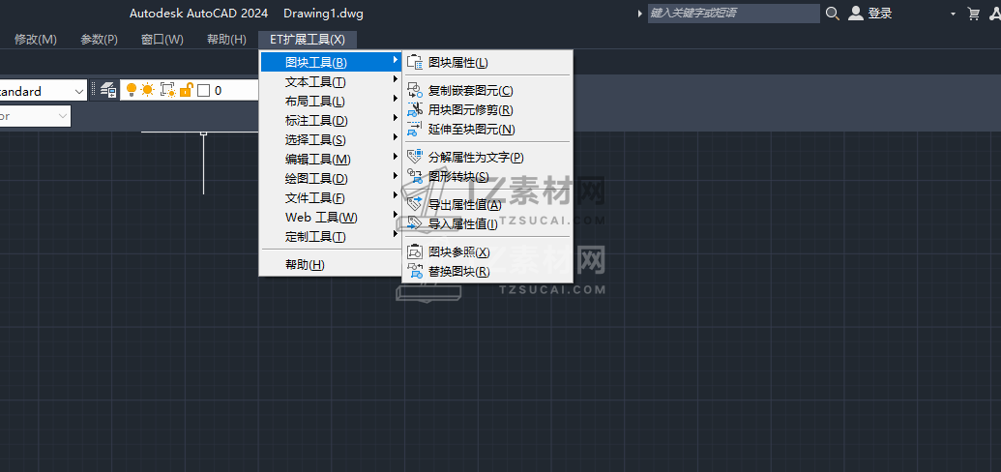Expand the 编辑工具(M) submenu
This screenshot has height=472, width=1001.
point(331,159)
